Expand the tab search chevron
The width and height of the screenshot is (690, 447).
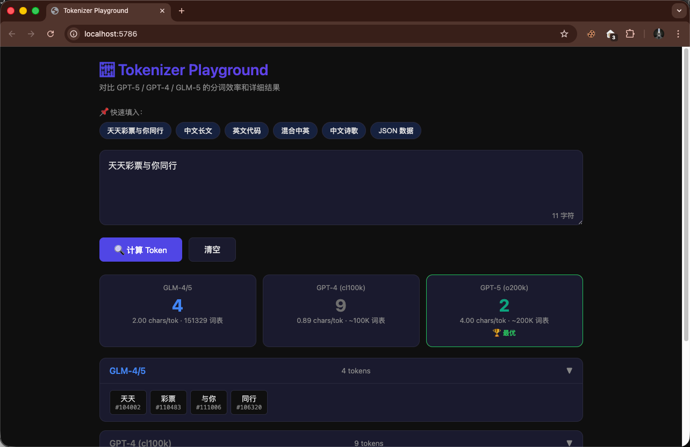point(679,11)
